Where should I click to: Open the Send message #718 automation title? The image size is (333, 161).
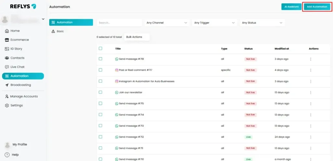tap(131, 59)
